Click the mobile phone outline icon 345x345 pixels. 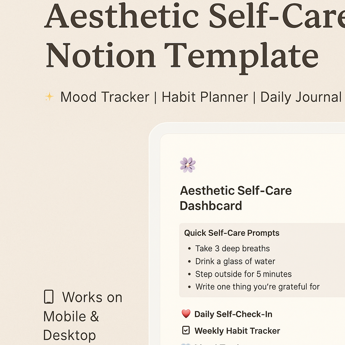pyautogui.click(x=49, y=297)
